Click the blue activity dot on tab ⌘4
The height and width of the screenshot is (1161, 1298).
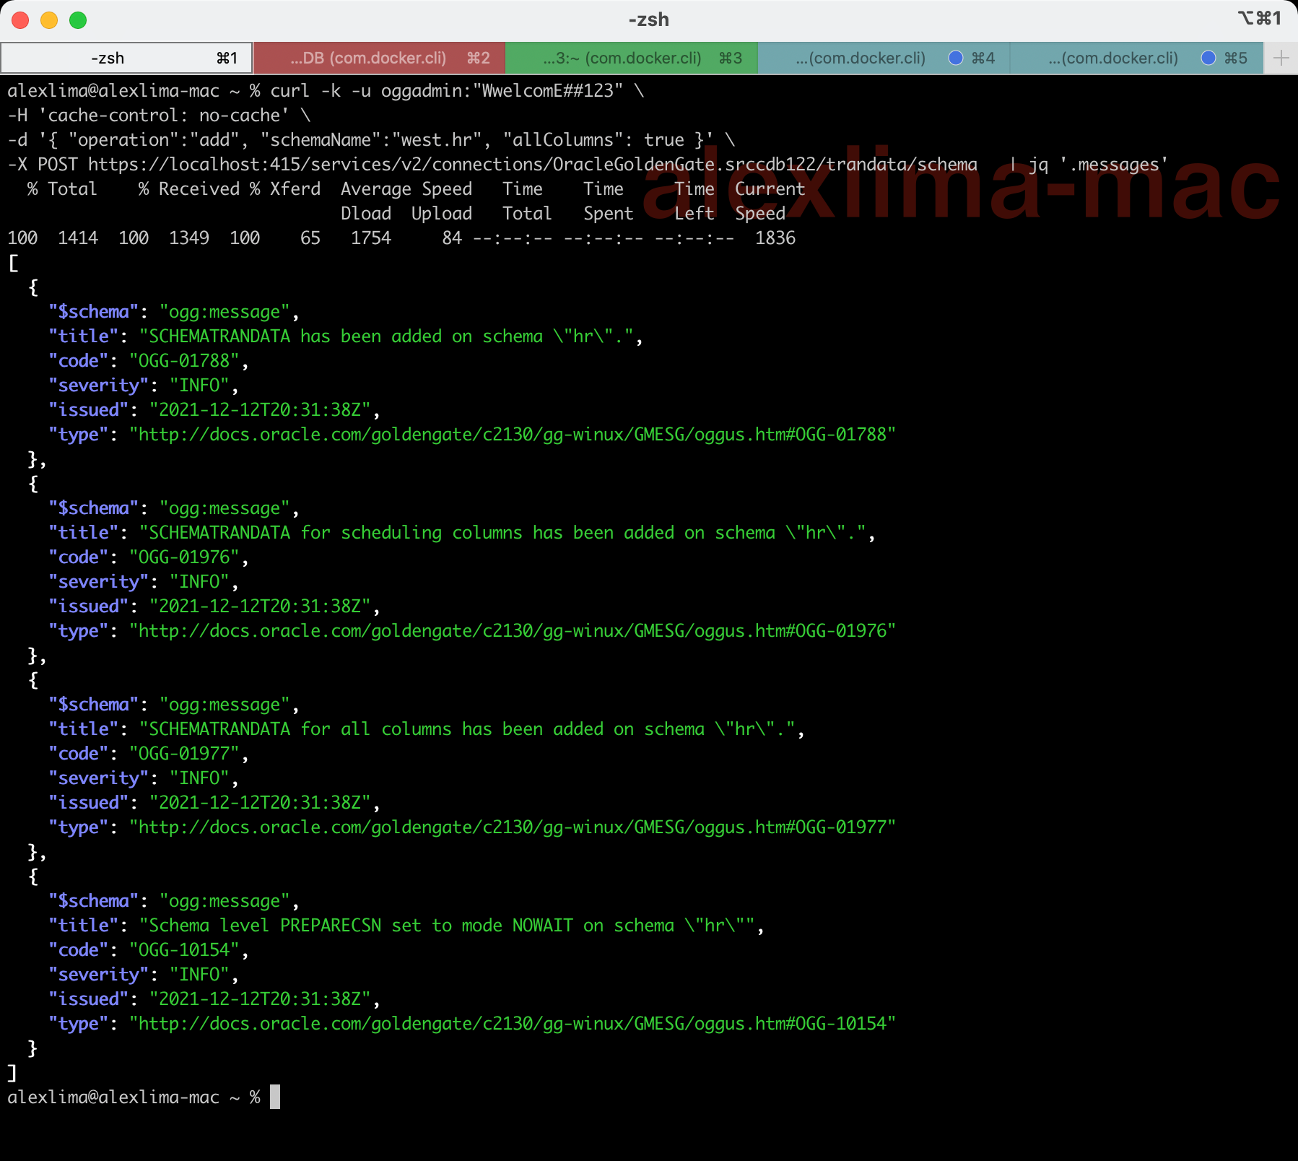(955, 58)
